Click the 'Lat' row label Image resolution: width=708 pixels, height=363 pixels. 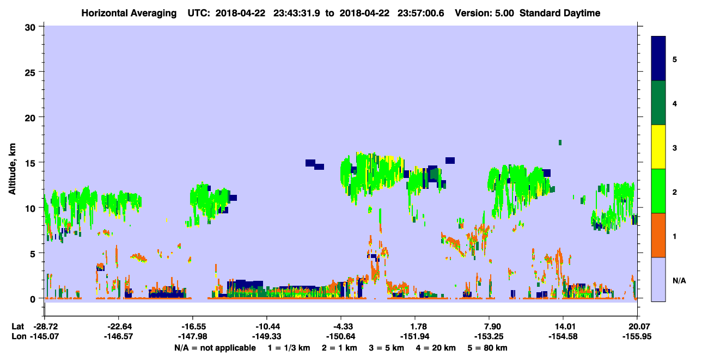[x=17, y=327]
